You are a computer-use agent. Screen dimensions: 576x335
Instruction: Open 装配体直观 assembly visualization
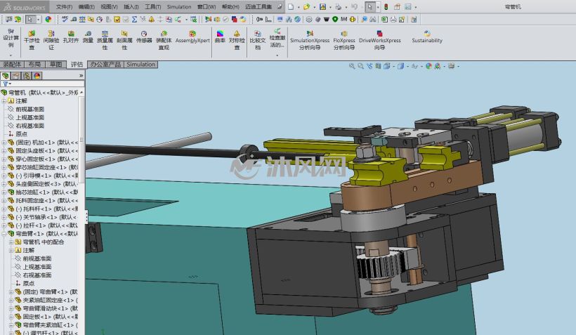pos(164,40)
